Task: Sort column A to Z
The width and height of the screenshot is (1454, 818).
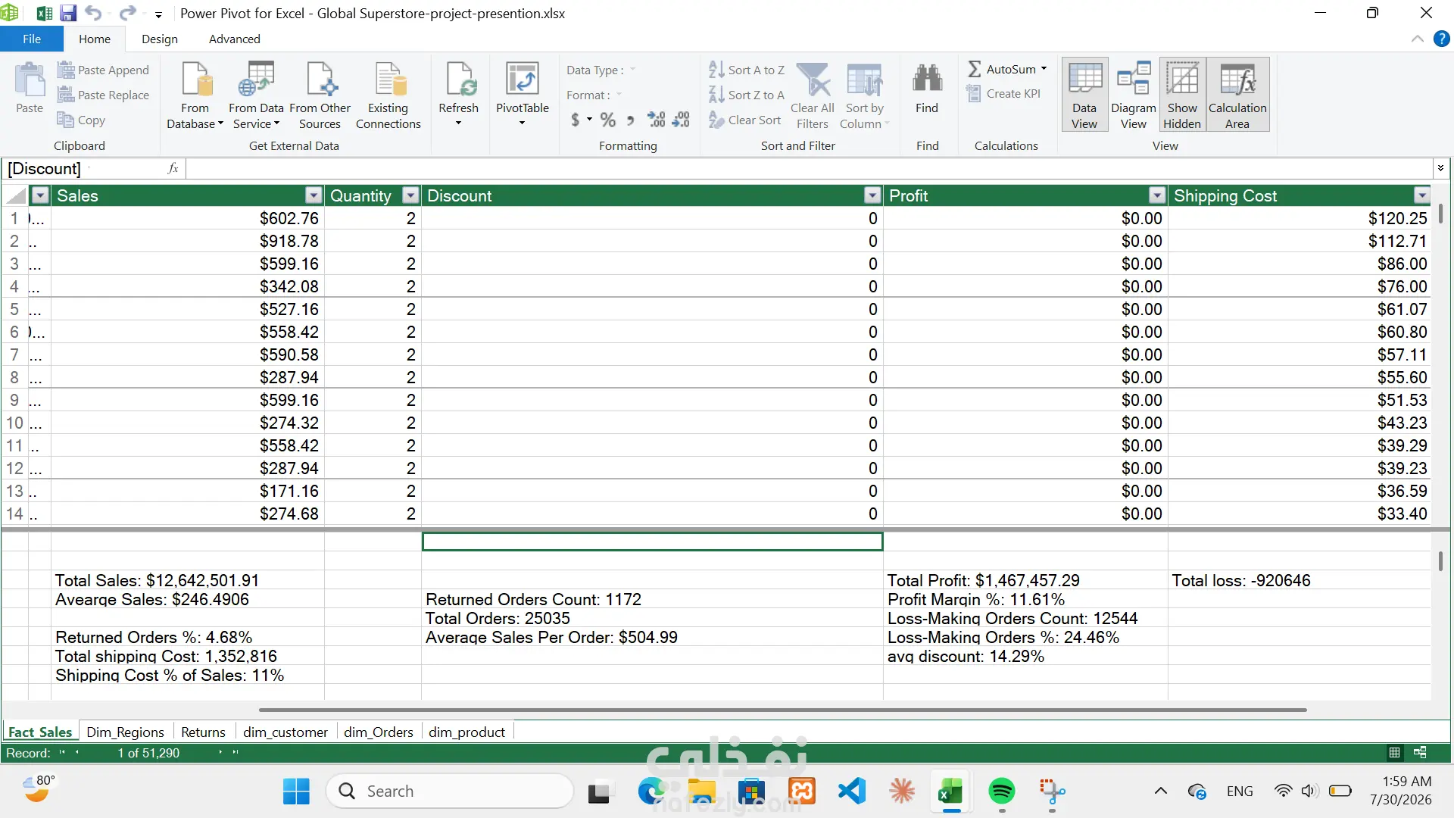Action: point(746,70)
